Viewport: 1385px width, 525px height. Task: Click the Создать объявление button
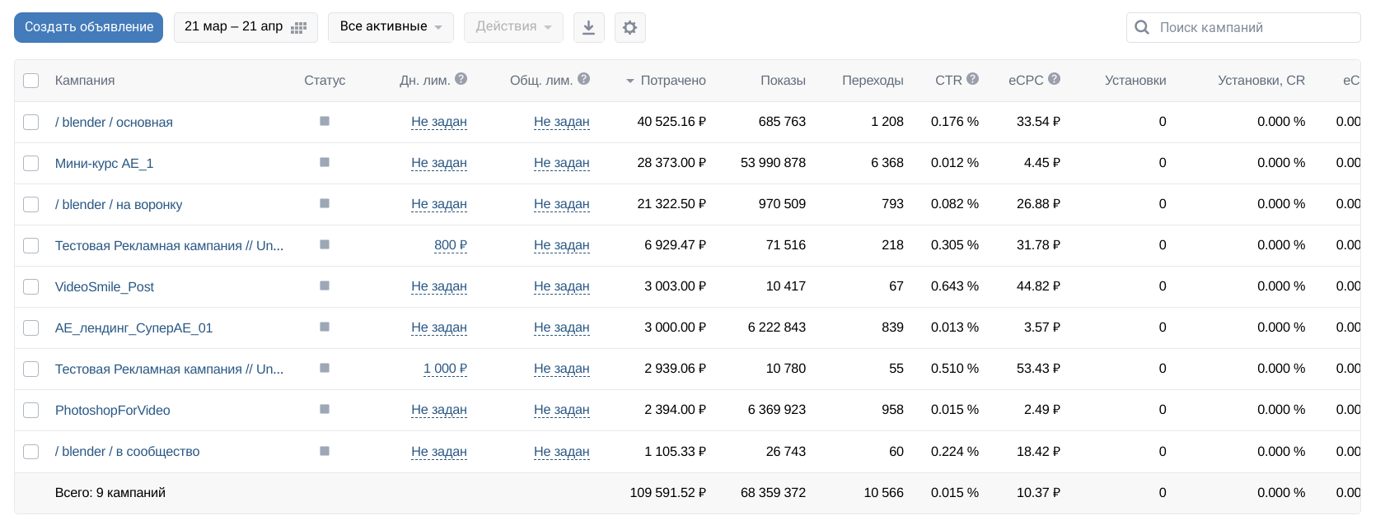89,27
